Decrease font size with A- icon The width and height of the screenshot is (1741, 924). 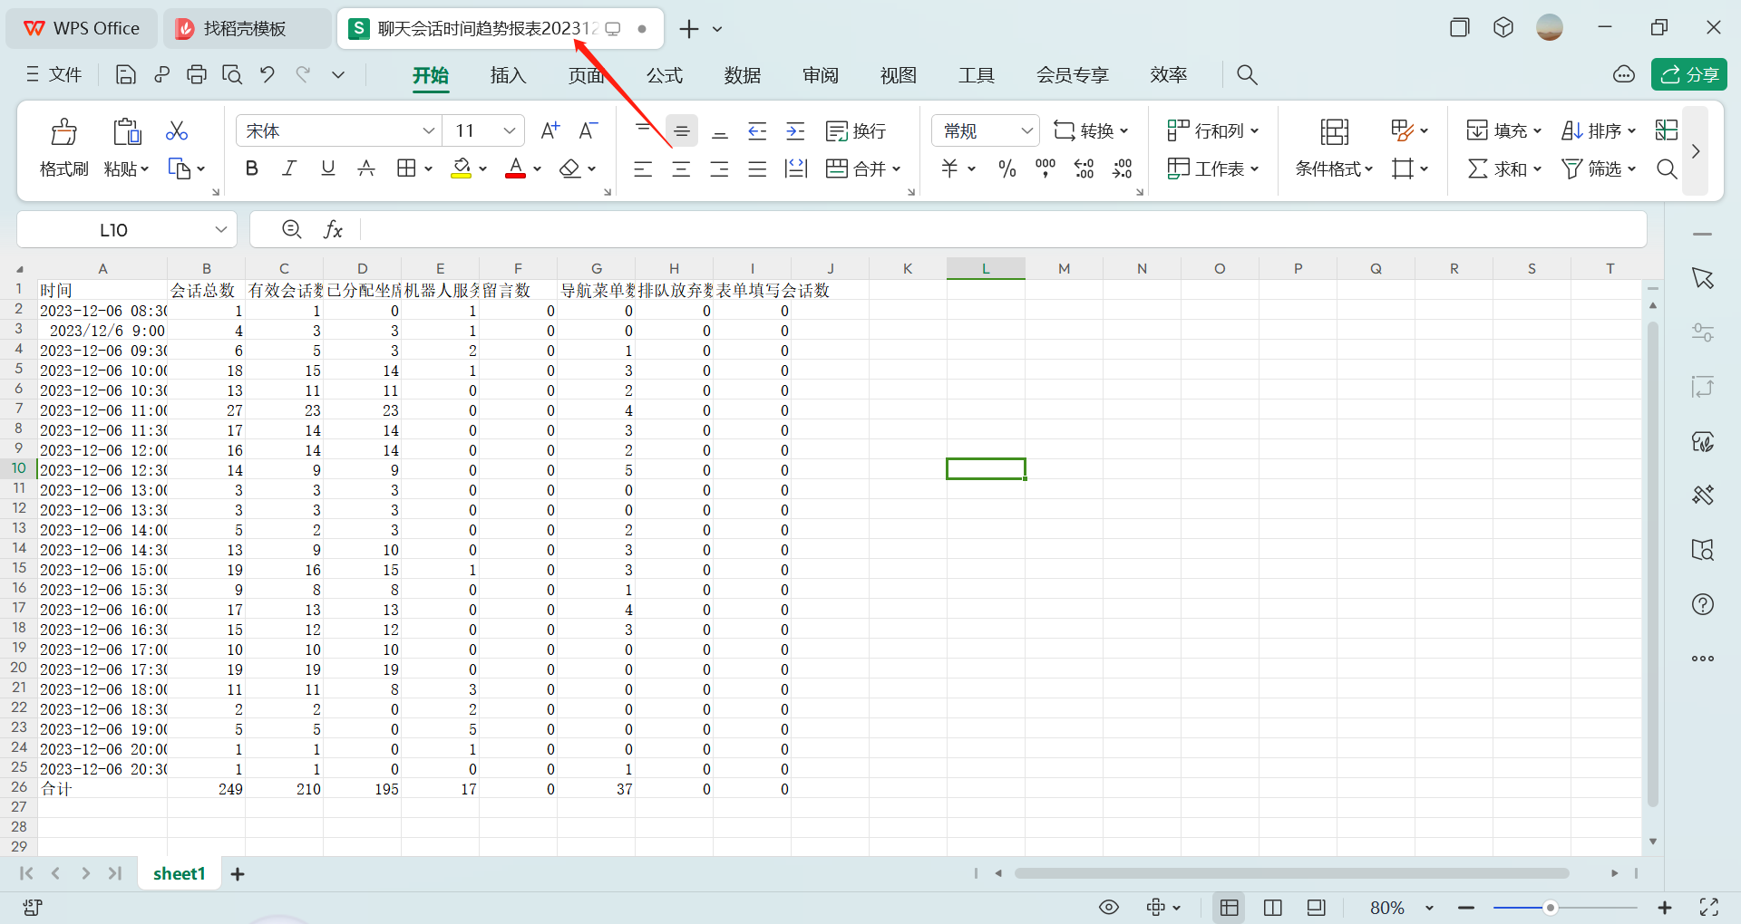[588, 131]
